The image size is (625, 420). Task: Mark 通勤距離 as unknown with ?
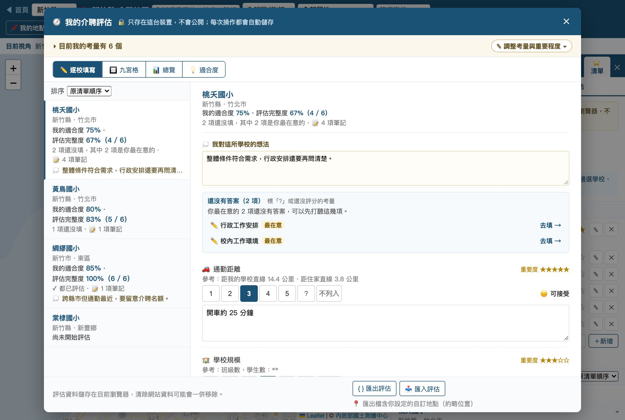click(306, 293)
